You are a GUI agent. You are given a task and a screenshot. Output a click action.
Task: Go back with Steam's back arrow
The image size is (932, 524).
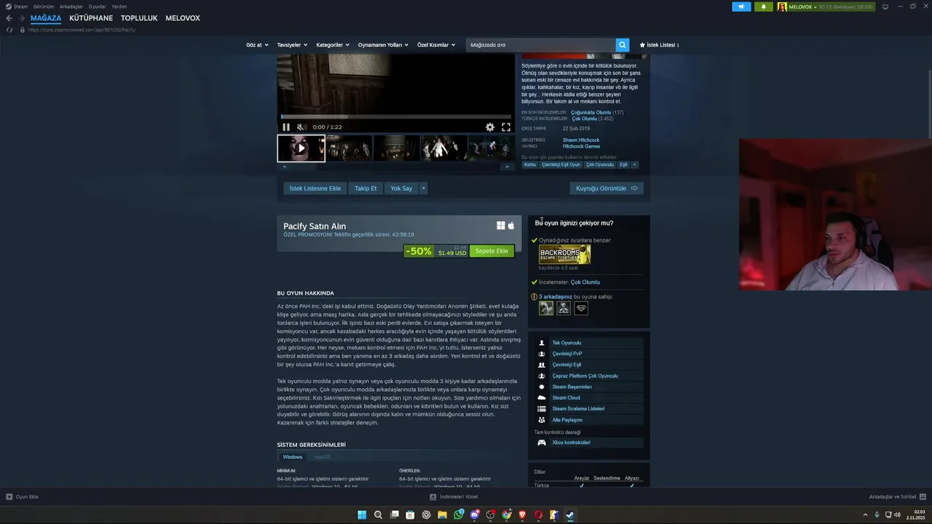9,18
